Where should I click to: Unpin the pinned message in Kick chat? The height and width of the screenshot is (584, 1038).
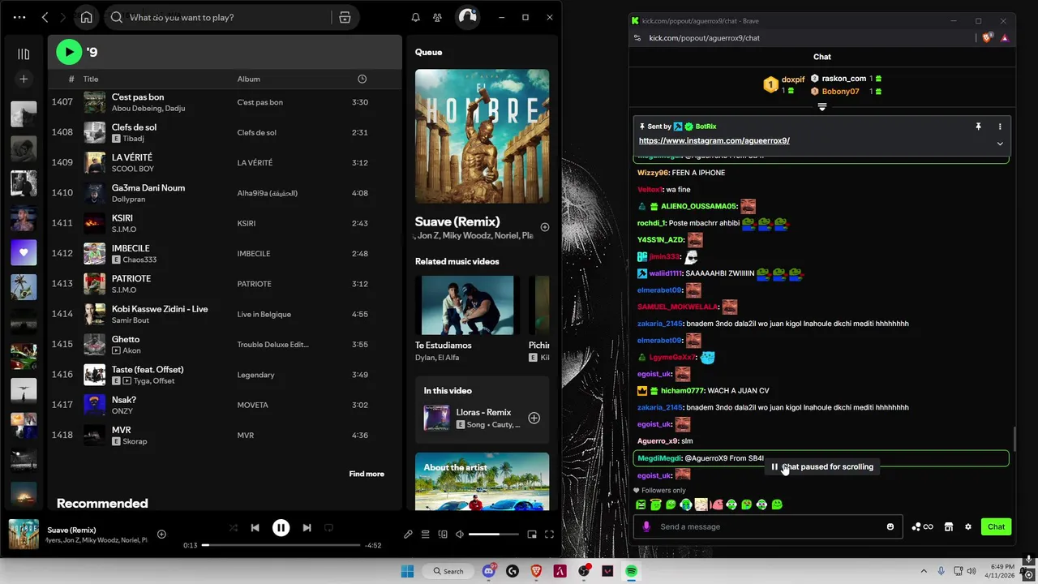click(x=978, y=127)
